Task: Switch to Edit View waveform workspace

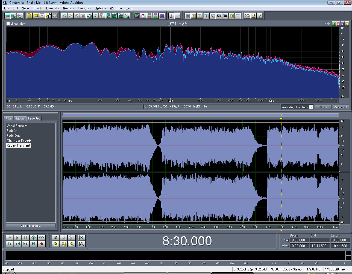Action: (x=7, y=16)
